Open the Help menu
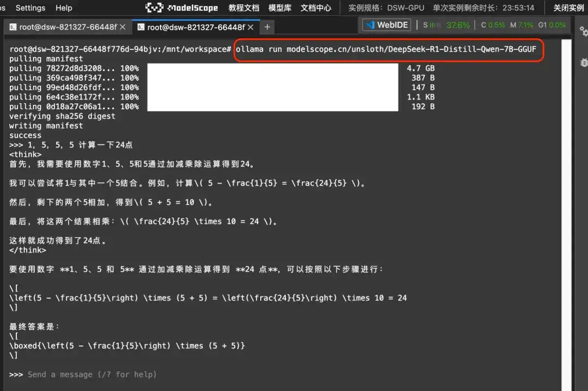The height and width of the screenshot is (391, 588). (x=64, y=8)
